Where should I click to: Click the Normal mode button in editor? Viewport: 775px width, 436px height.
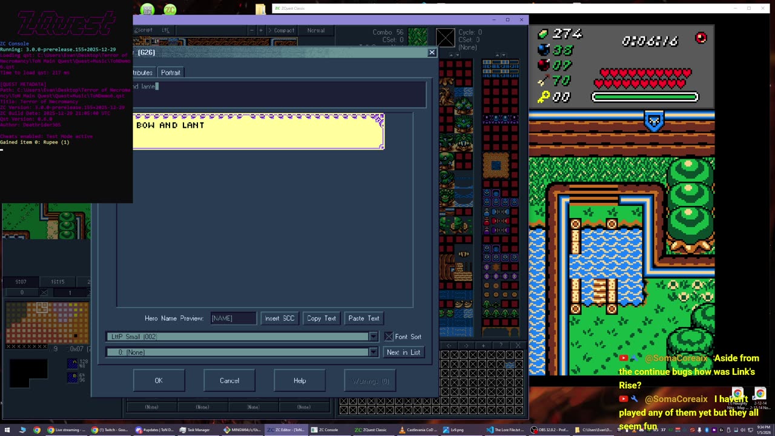pyautogui.click(x=315, y=30)
